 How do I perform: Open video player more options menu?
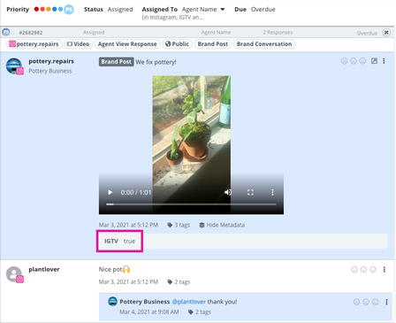click(x=272, y=192)
